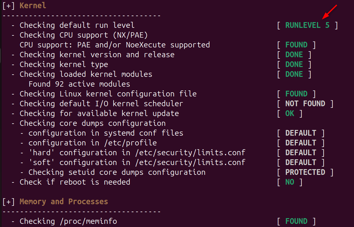Click PROTECTED status for setuid core dumps

tap(305, 172)
